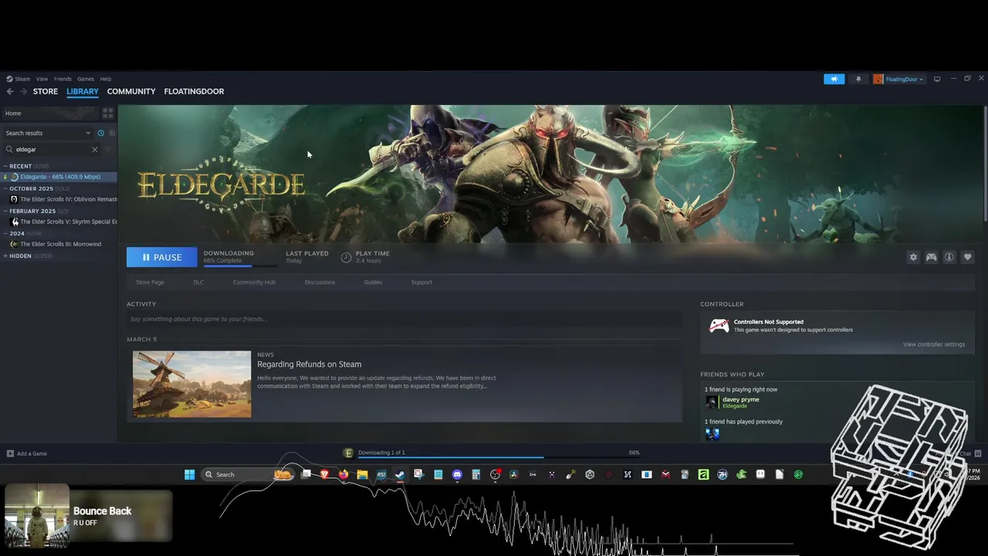Viewport: 988px width, 556px height.
Task: Click the activity comment input field
Action: pyautogui.click(x=404, y=319)
